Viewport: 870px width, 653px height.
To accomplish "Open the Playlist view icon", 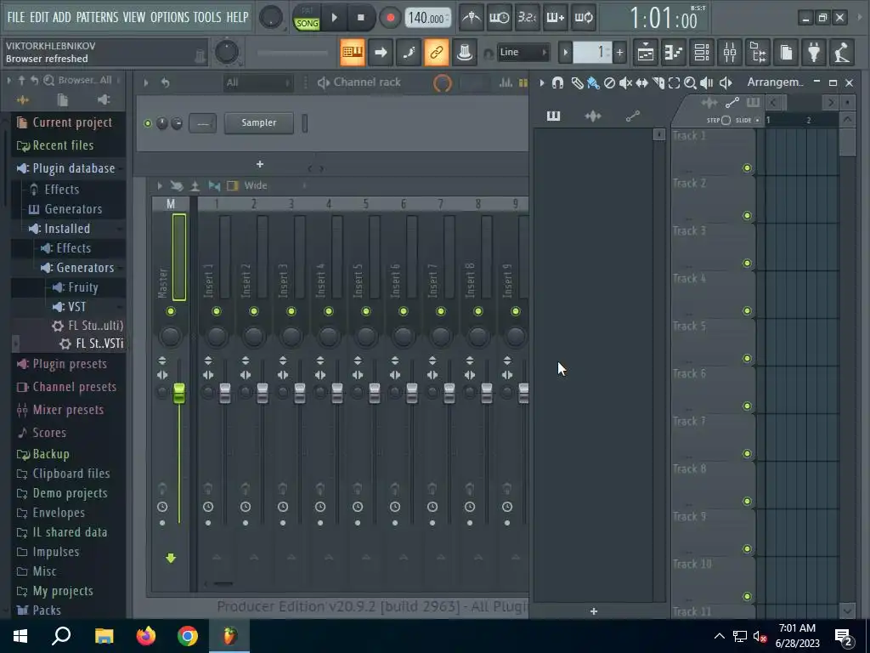I will coord(646,52).
